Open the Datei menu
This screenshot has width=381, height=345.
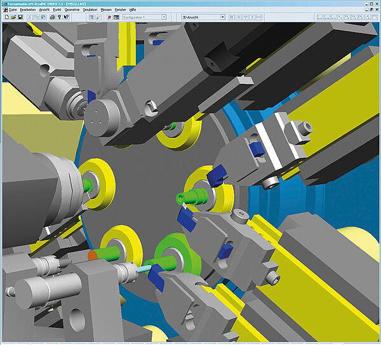13,10
